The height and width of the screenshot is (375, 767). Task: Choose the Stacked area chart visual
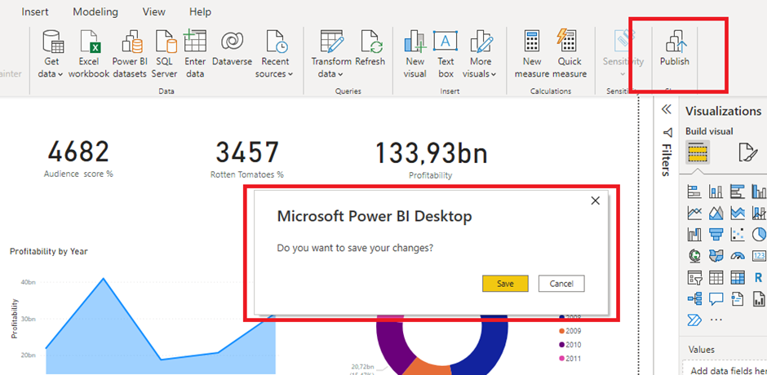tap(737, 213)
